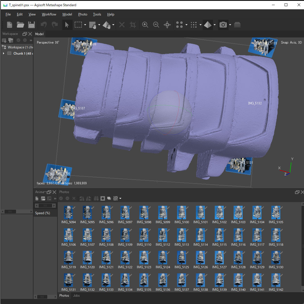Open the View menu

(x=32, y=14)
